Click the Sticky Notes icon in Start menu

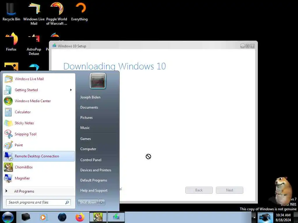[8, 123]
